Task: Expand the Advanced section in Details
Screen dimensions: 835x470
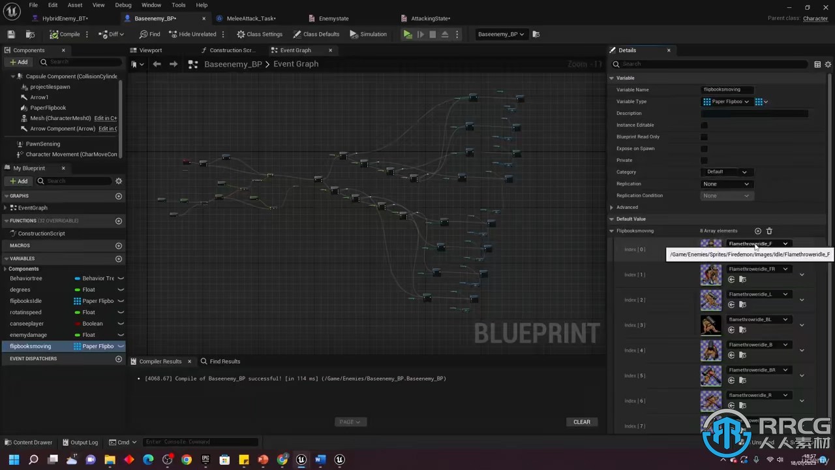Action: pos(612,208)
